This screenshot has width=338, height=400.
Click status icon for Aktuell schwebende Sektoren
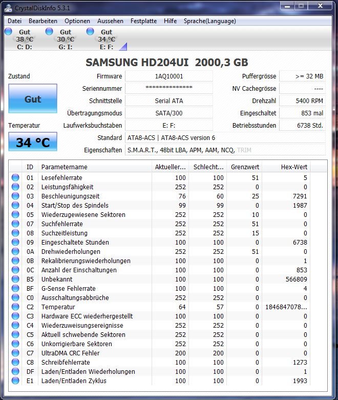(15, 334)
